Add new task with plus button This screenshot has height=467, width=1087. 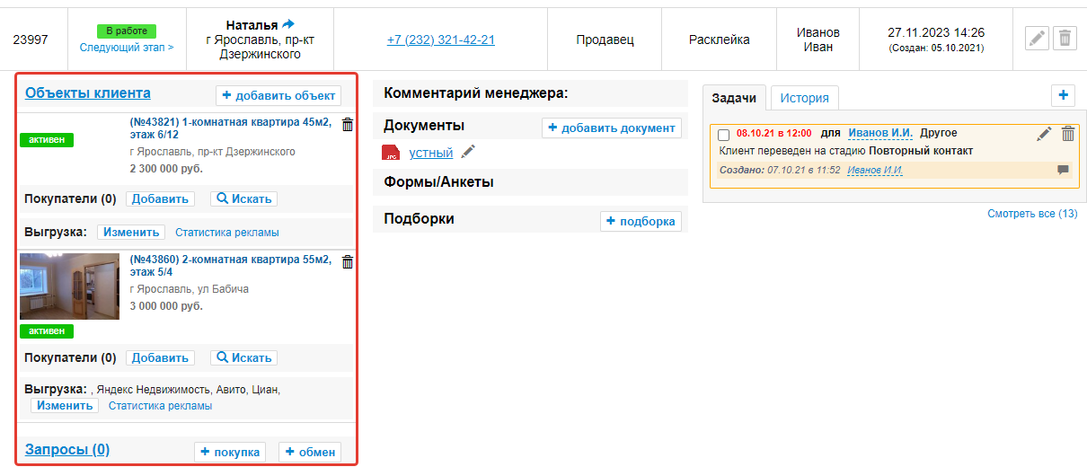[1064, 95]
